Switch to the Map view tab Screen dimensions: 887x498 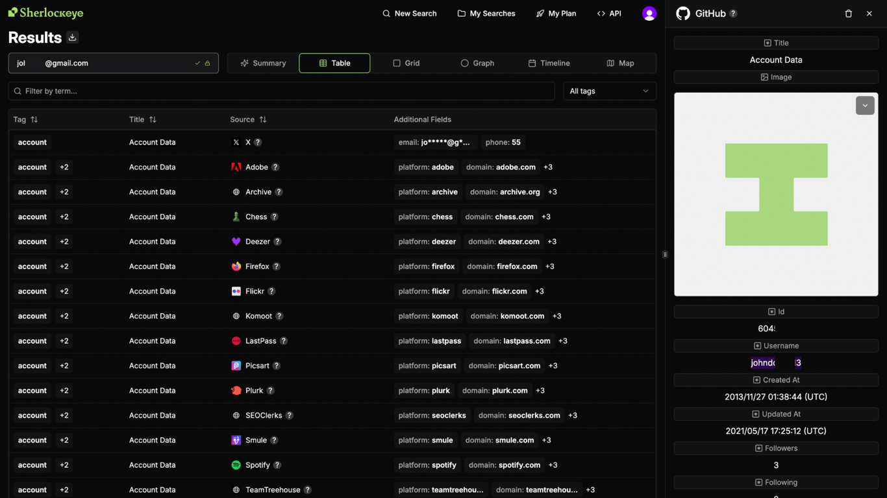point(620,63)
